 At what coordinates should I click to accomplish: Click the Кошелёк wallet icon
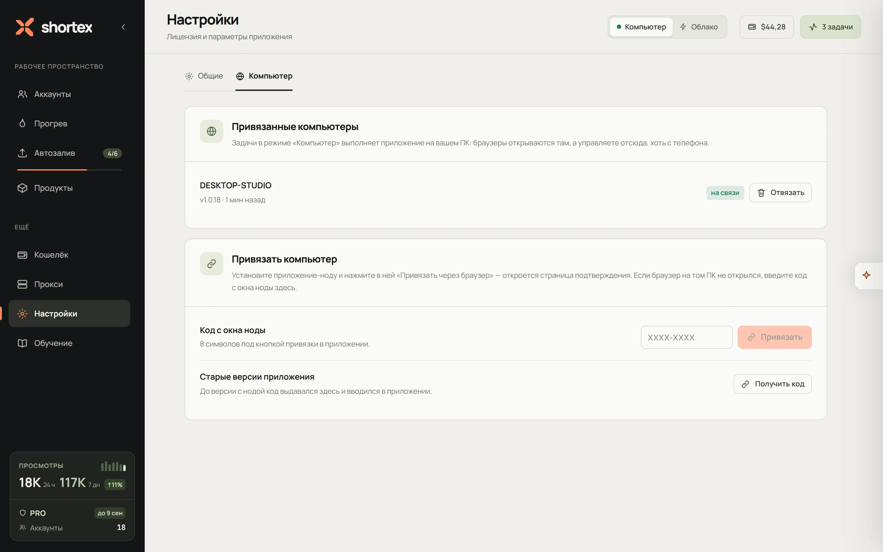tap(22, 255)
